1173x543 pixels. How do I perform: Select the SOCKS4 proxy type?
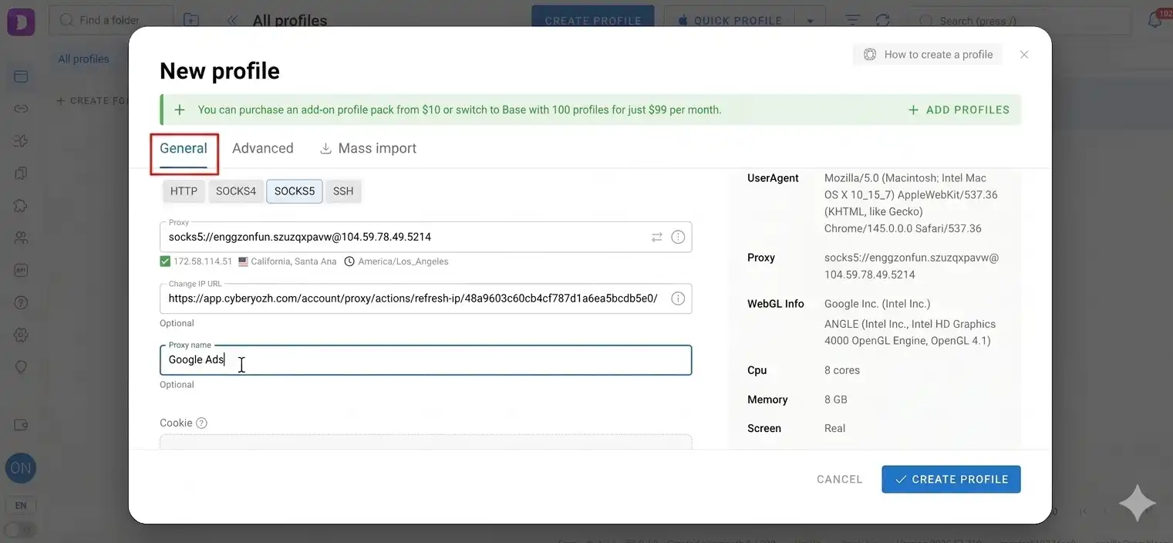(236, 191)
